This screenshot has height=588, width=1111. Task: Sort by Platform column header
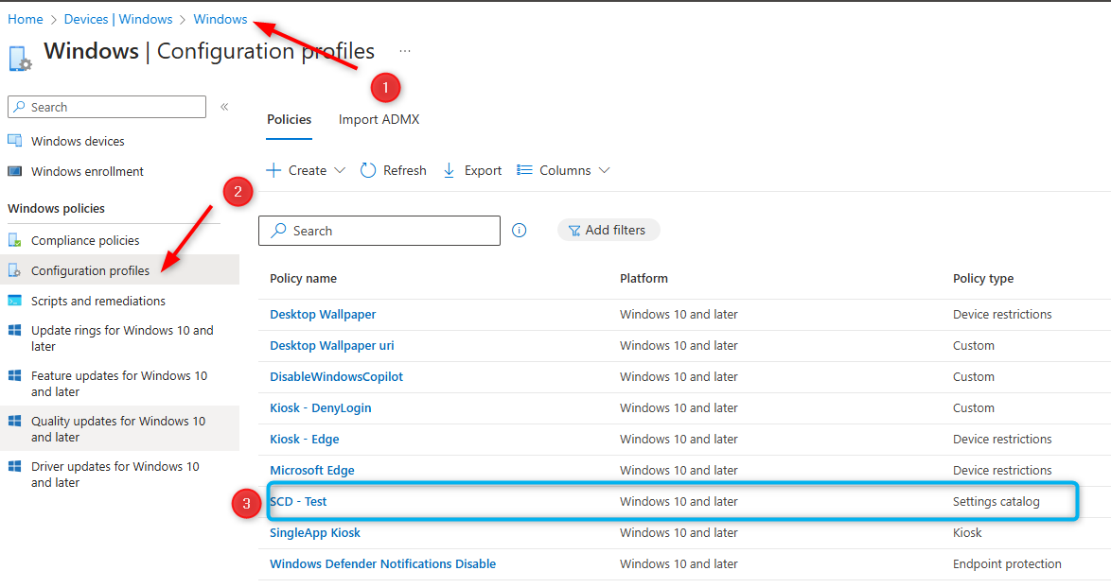coord(644,278)
